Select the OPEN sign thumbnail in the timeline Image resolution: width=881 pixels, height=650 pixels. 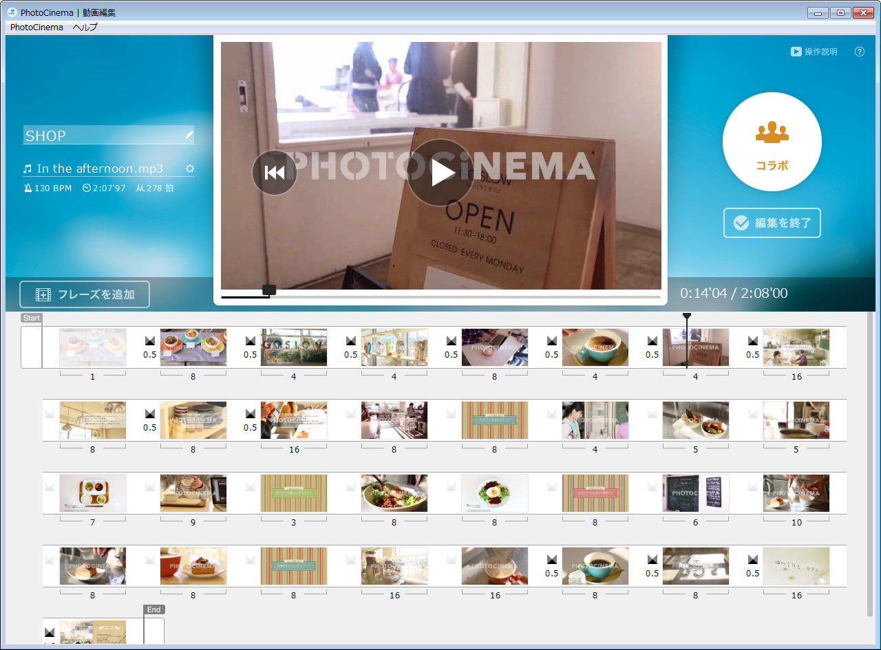coord(696,347)
